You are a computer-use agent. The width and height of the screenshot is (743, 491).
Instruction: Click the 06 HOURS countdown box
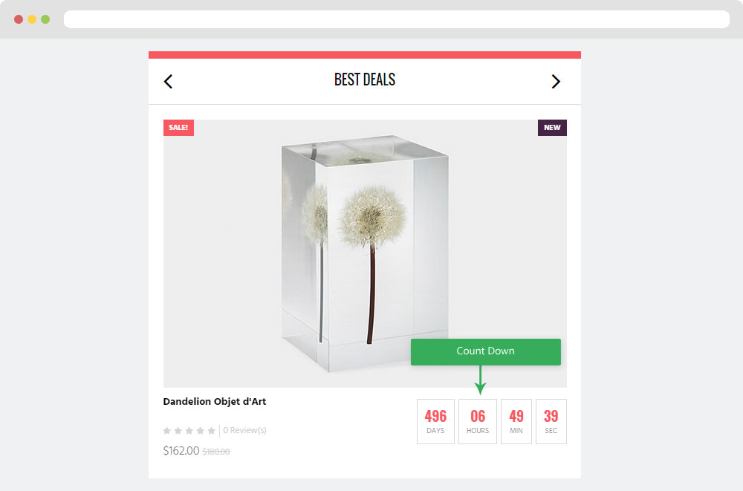pos(478,421)
